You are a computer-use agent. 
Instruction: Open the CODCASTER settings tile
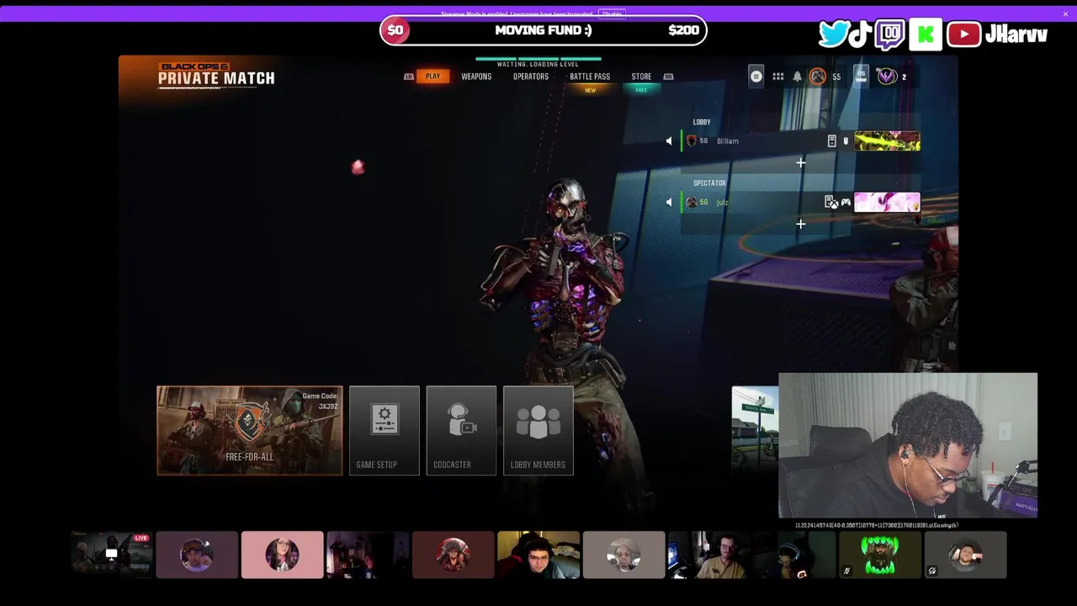click(461, 430)
